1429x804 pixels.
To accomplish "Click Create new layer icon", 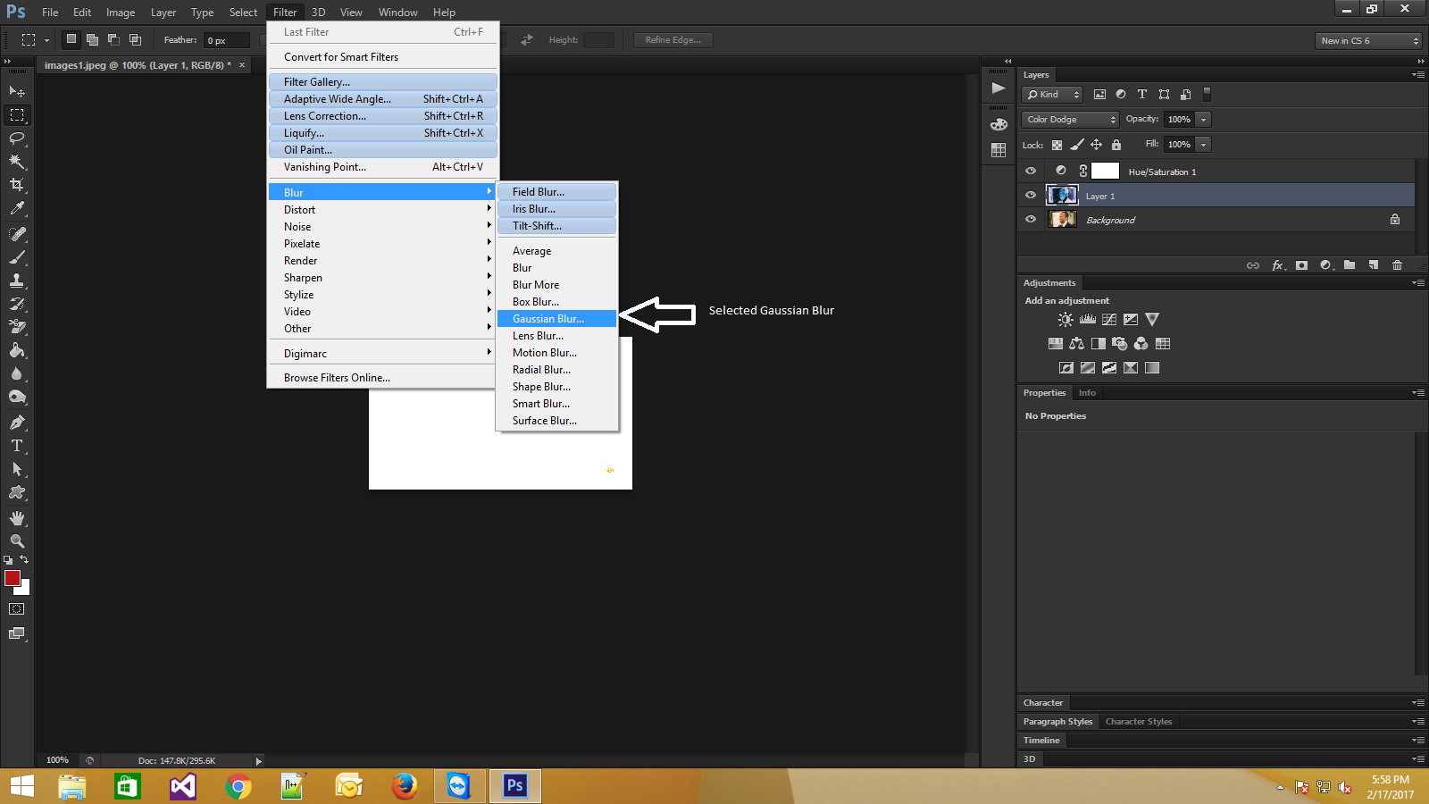I will [1374, 265].
